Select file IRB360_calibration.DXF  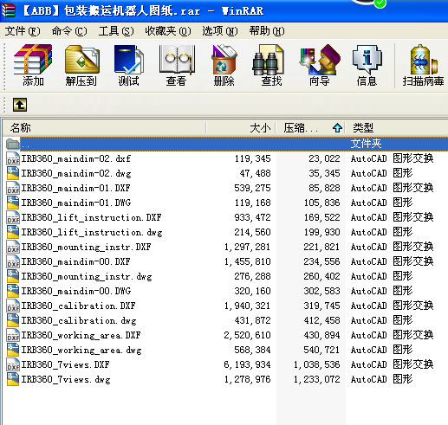click(79, 306)
